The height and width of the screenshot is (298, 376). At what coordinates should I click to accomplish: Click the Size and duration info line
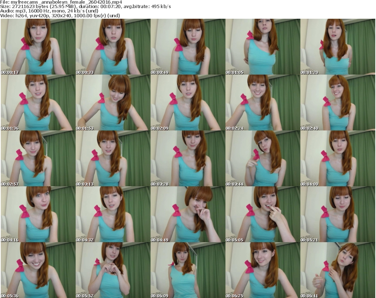(86, 7)
